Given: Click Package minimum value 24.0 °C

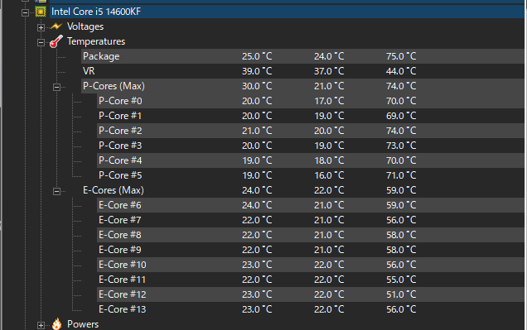Looking at the screenshot, I should pos(329,56).
